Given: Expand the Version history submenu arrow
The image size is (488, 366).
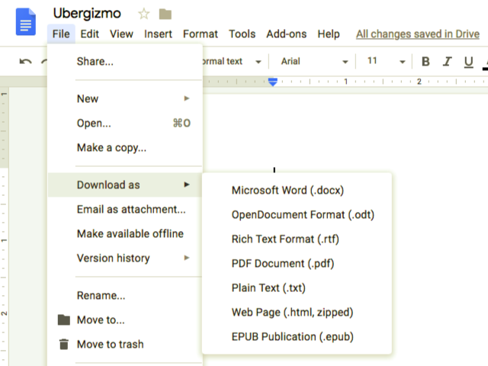Looking at the screenshot, I should pos(187,258).
